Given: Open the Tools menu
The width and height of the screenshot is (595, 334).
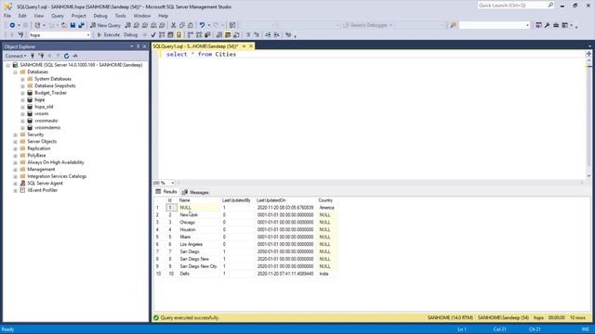Looking at the screenshot, I should point(120,16).
